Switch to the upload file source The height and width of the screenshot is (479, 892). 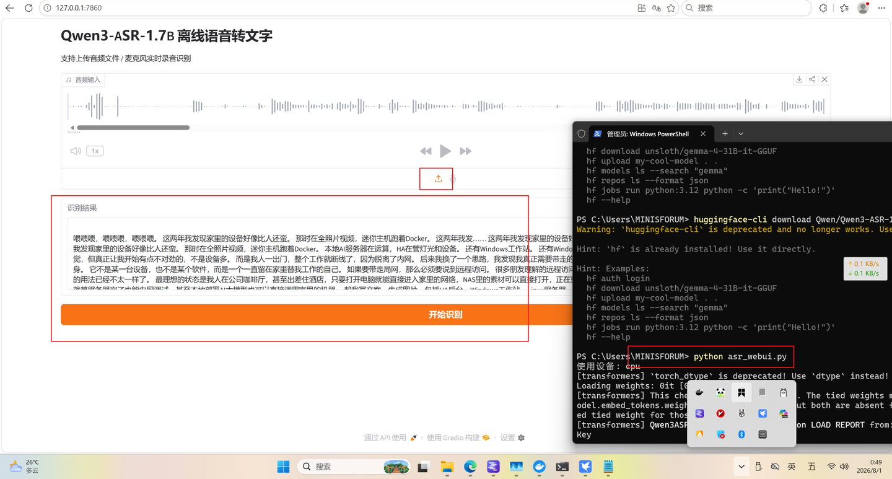(438, 178)
